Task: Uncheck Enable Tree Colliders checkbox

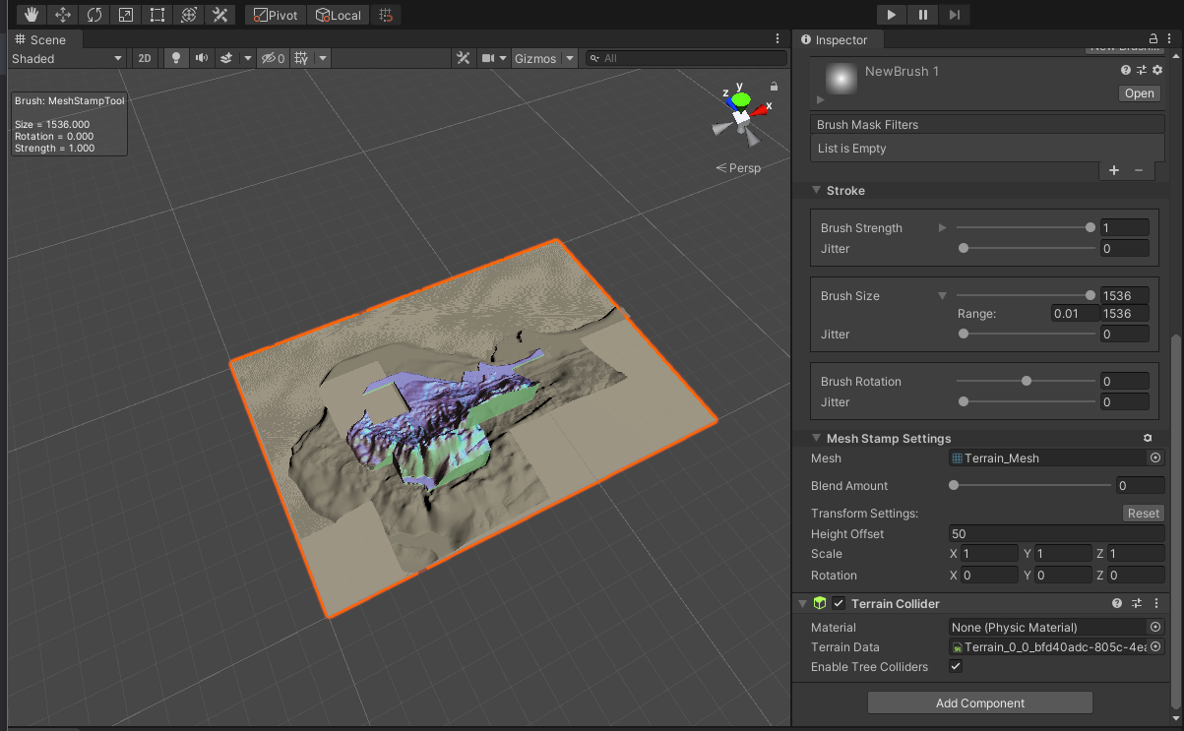Action: click(955, 667)
